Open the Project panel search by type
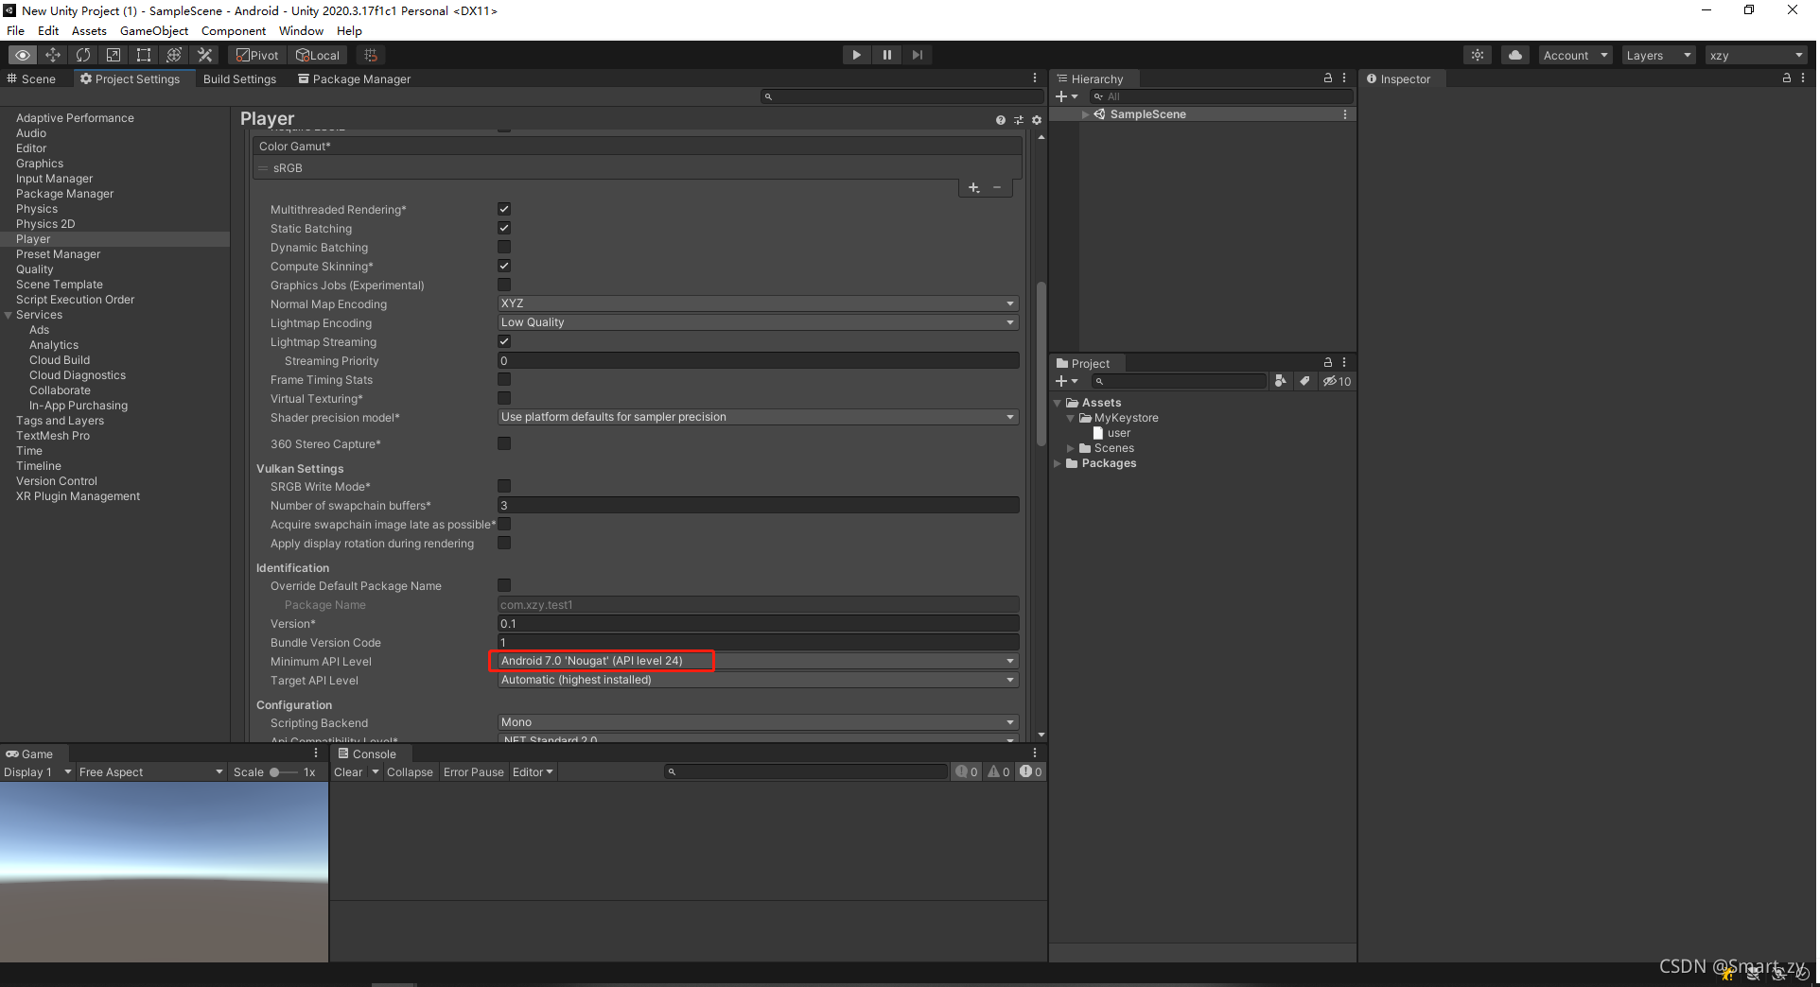 1280,381
